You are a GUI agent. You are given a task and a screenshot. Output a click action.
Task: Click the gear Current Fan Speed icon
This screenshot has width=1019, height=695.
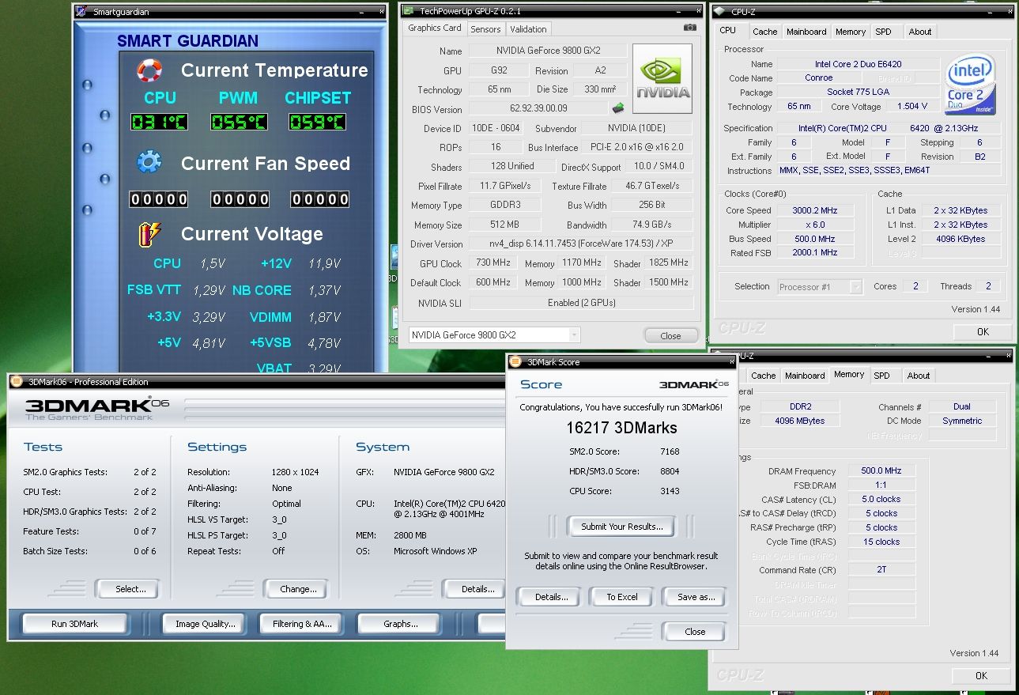coord(149,163)
